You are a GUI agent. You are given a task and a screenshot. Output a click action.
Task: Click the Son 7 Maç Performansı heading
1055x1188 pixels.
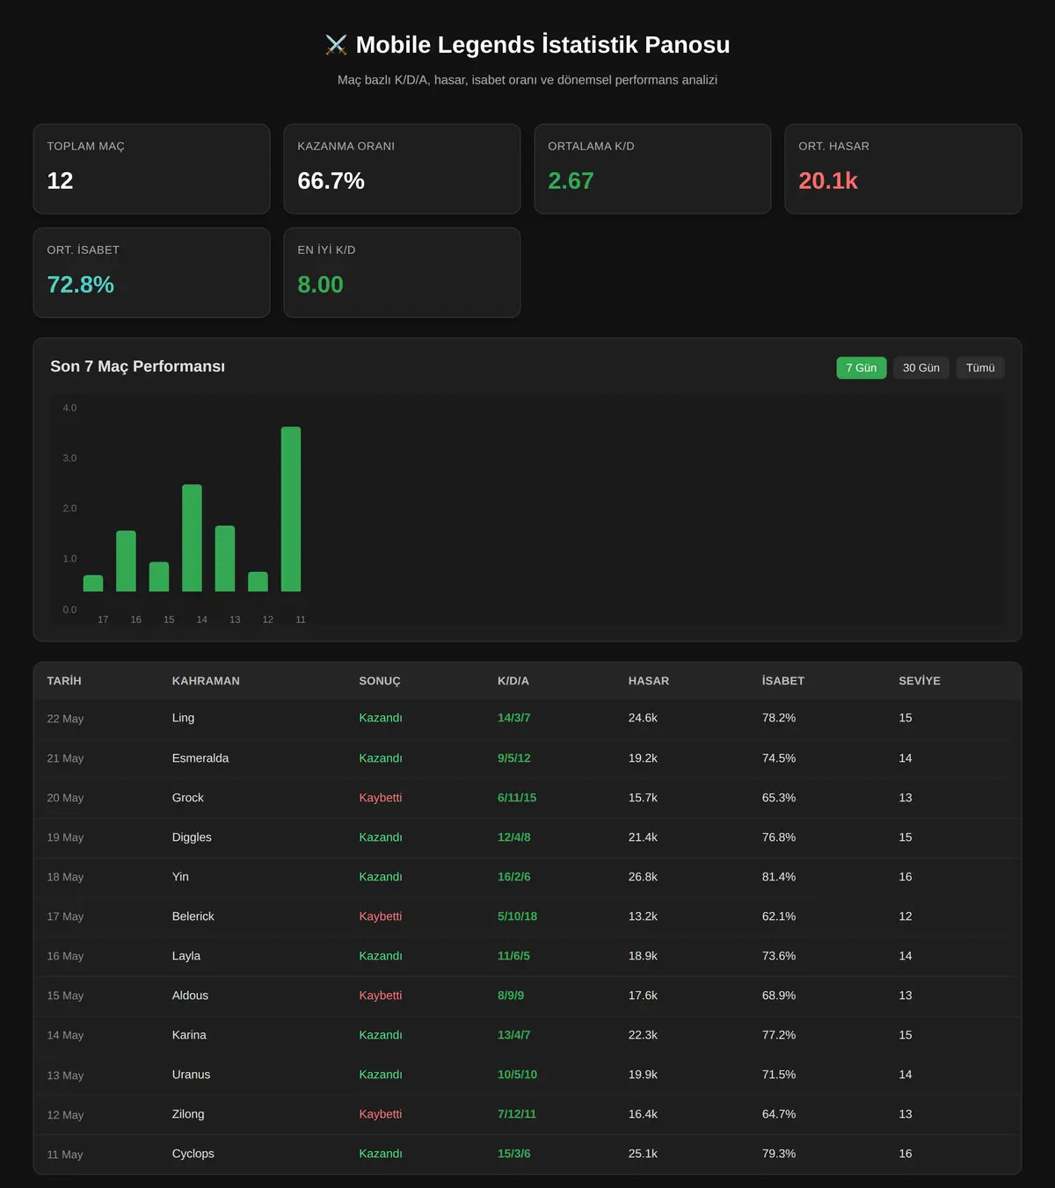pyautogui.click(x=137, y=366)
